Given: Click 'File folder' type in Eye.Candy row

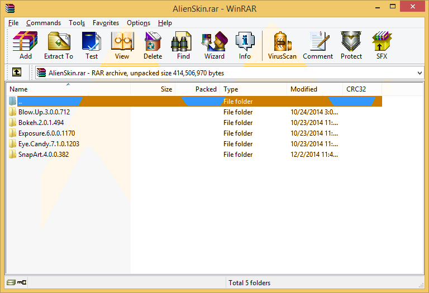Looking at the screenshot, I should click(238, 144).
